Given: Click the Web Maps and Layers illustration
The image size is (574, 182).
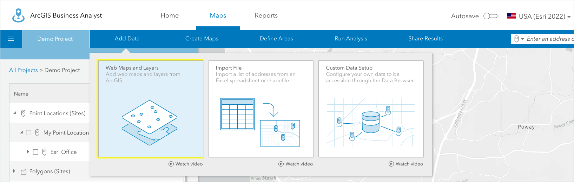Looking at the screenshot, I should point(150,123).
